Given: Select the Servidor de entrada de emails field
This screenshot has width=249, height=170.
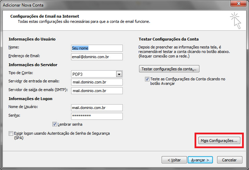Looking at the screenshot, I should click(96, 82).
